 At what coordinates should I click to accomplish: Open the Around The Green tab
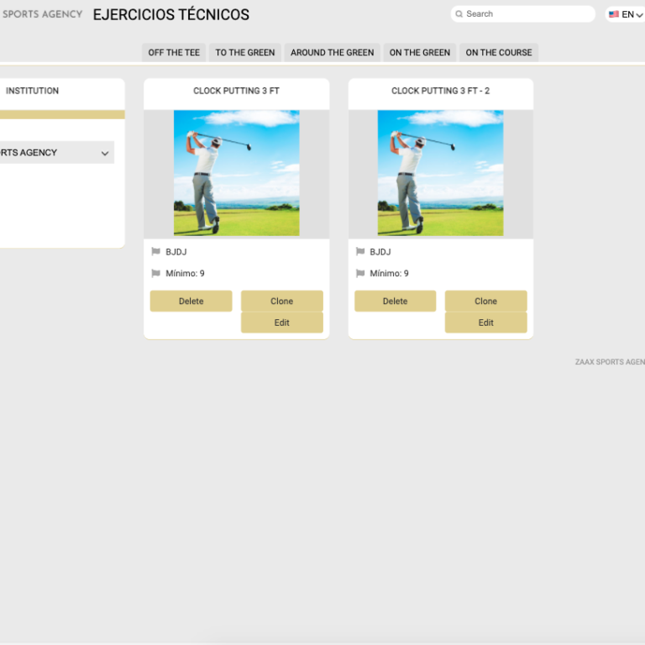point(332,52)
